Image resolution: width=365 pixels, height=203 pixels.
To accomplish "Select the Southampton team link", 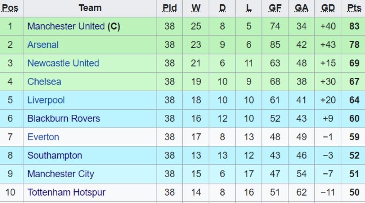I will point(55,156).
